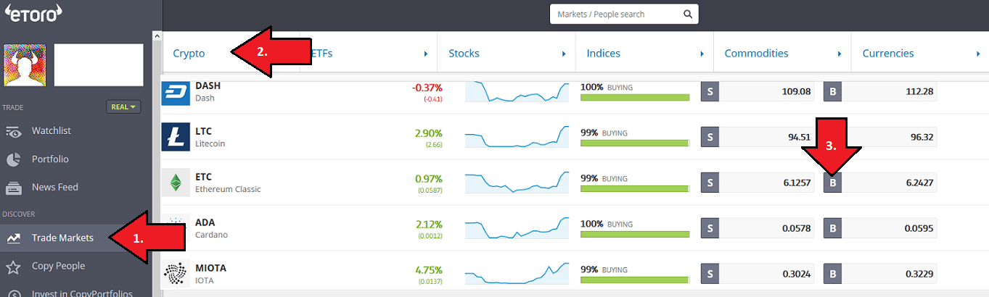Expand the Currencies category arrow
The image size is (989, 297).
coord(977,54)
